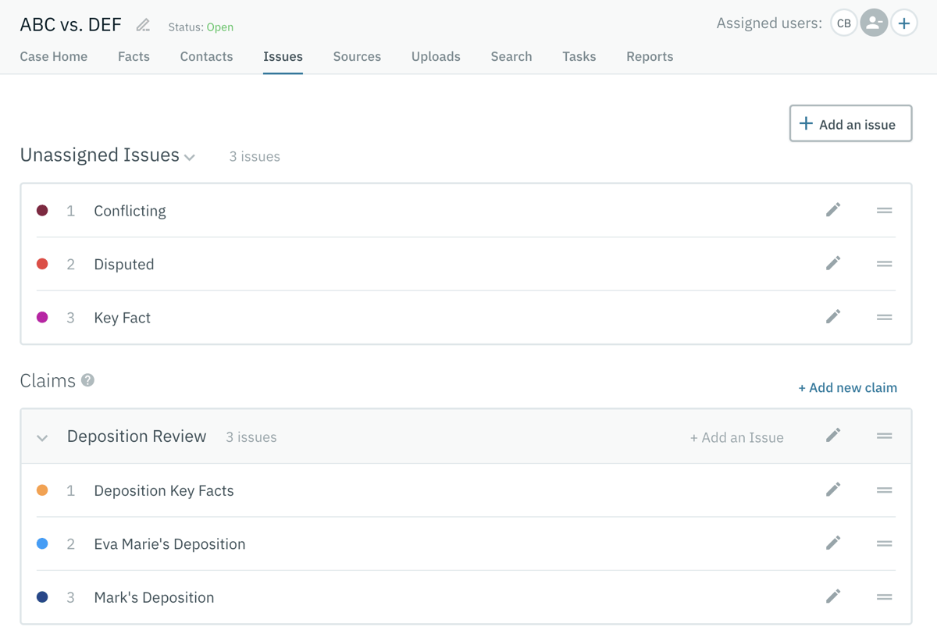Collapse the Unassigned Issues section
This screenshot has height=641, width=937.
(x=189, y=158)
